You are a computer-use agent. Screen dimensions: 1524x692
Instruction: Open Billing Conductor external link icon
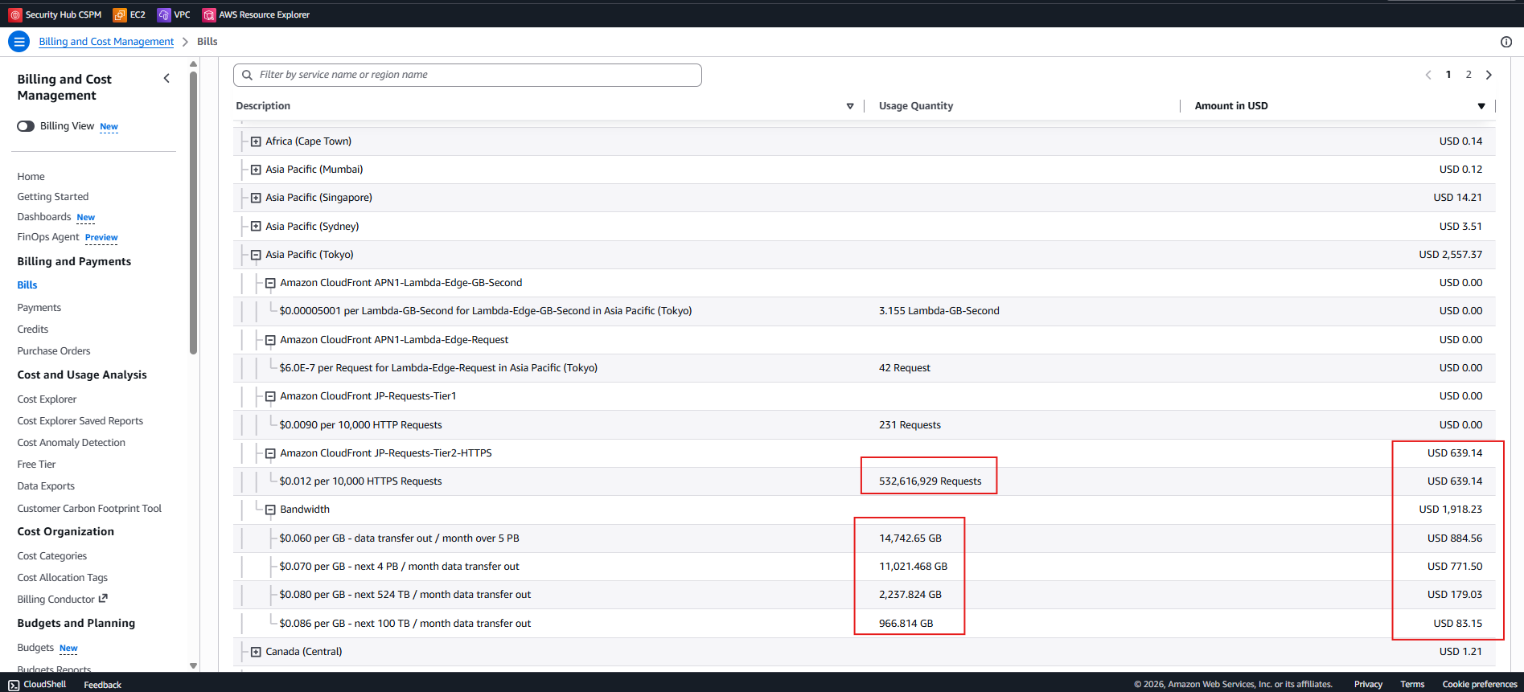pos(103,599)
